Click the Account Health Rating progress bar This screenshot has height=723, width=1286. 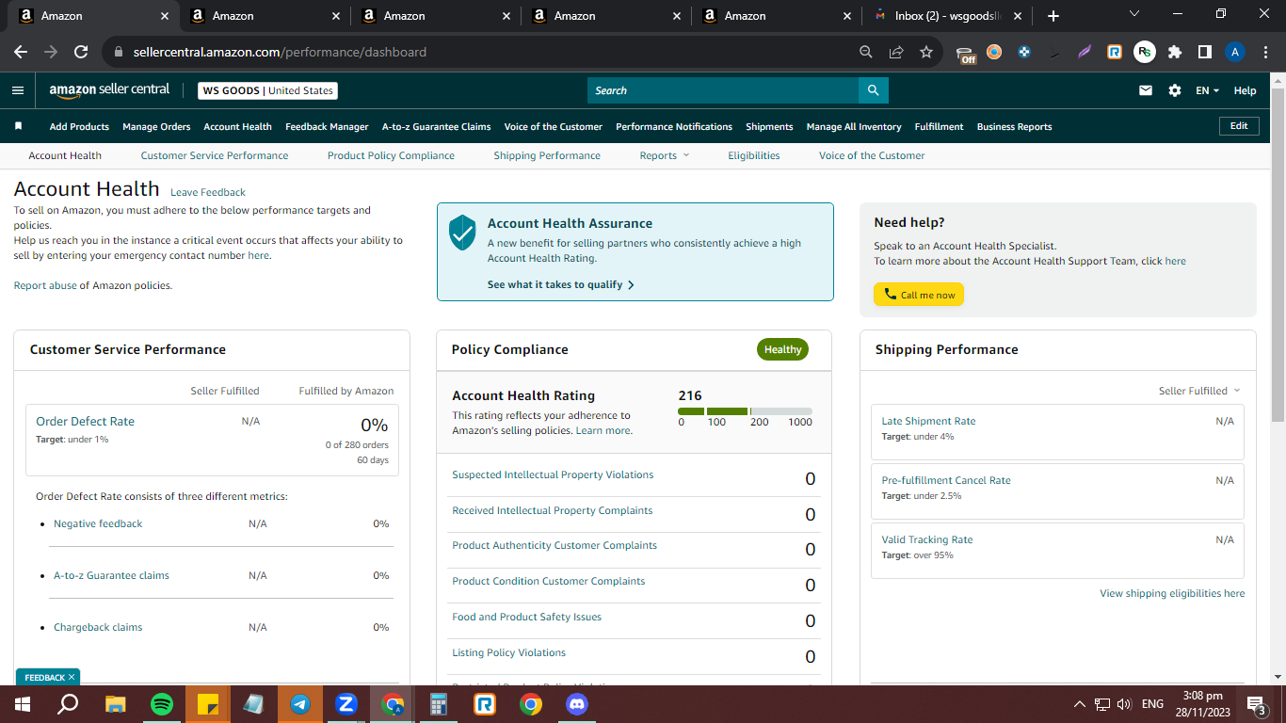point(745,411)
